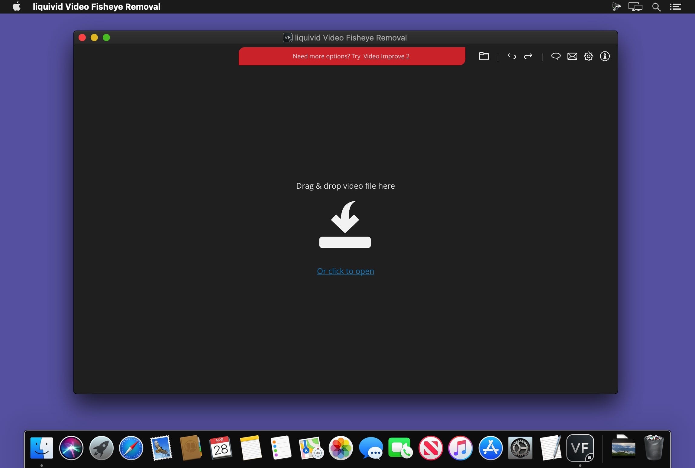Click the arrow-shaped menu bar status icon
The image size is (695, 468).
click(616, 7)
